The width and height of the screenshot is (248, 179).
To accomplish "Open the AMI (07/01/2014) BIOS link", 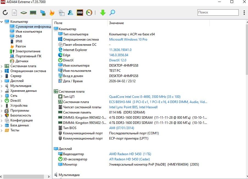I will click(122, 128).
